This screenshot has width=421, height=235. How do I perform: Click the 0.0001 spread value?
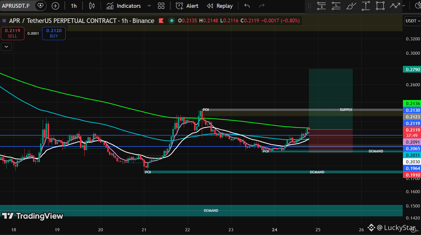tap(33, 34)
